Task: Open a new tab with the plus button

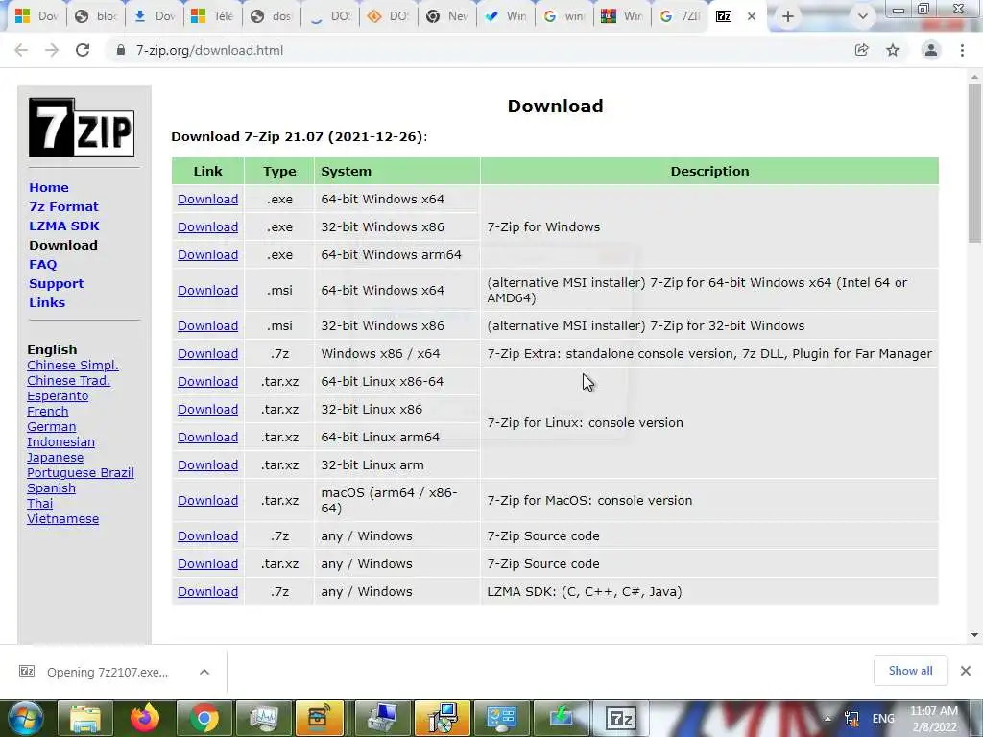Action: pyautogui.click(x=788, y=16)
